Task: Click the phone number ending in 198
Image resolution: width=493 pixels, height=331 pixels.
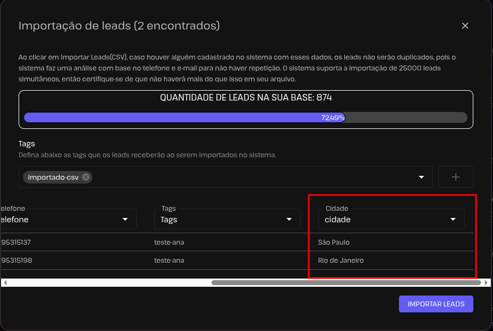Action: click(16, 261)
